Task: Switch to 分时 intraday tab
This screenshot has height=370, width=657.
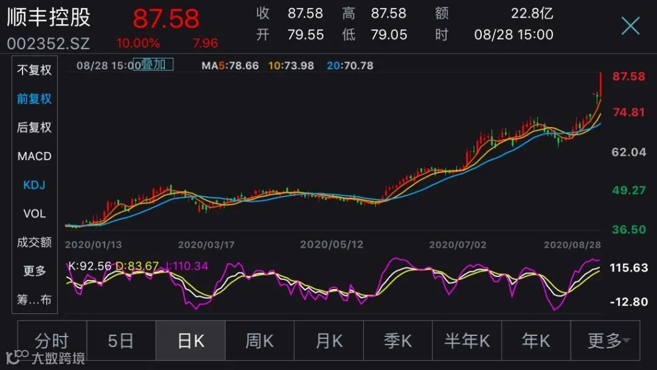Action: pyautogui.click(x=52, y=341)
